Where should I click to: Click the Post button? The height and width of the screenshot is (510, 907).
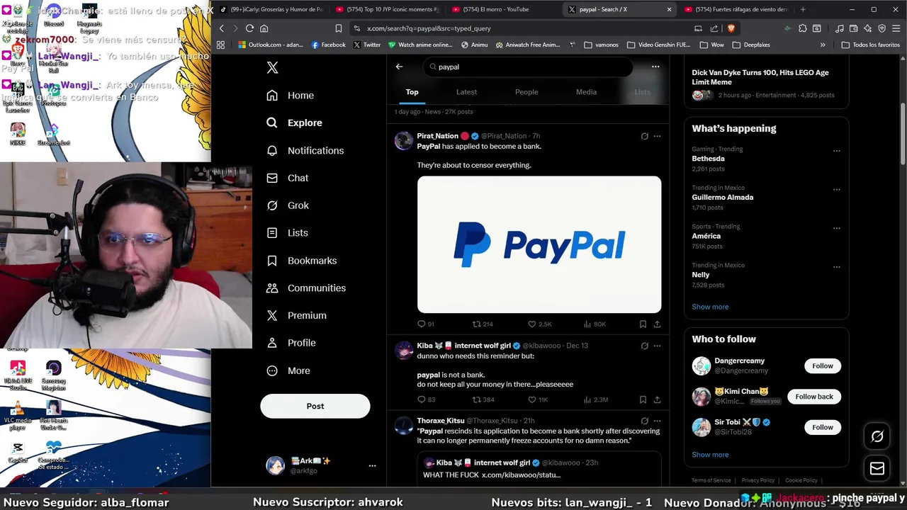(x=315, y=406)
